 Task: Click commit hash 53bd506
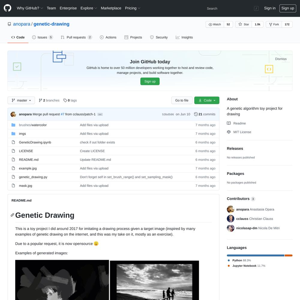point(168,114)
